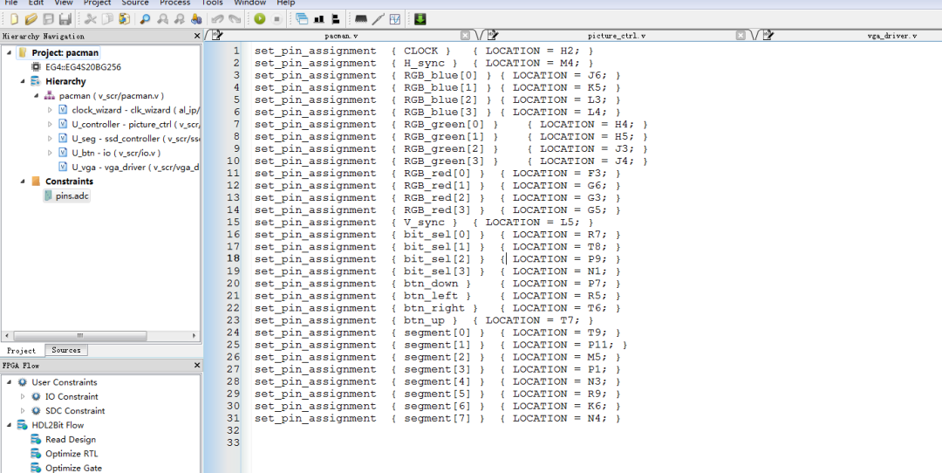Viewport: 942px width, 473px height.
Task: Open the File menu
Action: click(10, 3)
